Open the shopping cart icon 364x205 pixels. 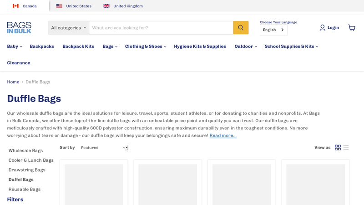click(x=351, y=28)
